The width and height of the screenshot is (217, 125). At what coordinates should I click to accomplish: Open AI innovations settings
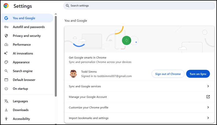pos(27,53)
